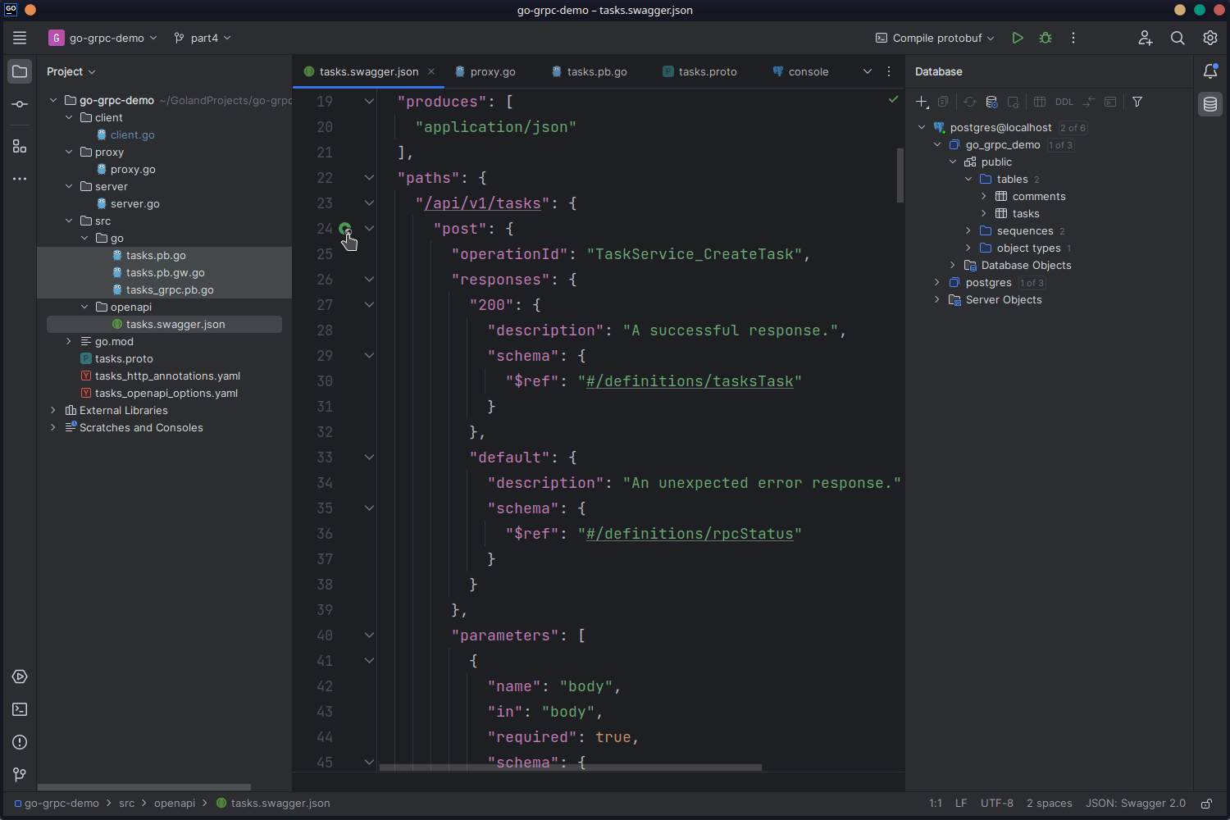
Task: Toggle the Project tool window button
Action: [20, 71]
